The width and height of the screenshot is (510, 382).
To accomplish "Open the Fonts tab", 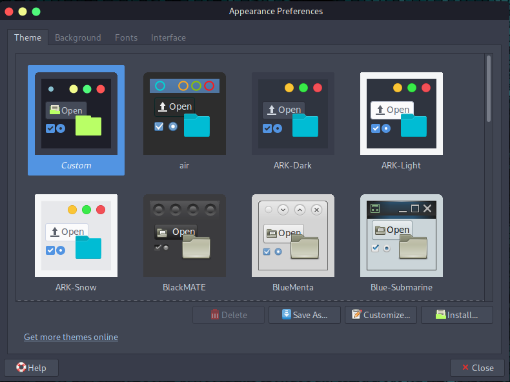I will [x=126, y=37].
